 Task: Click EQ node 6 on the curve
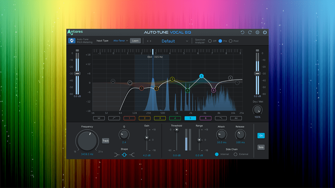pyautogui.click(x=213, y=90)
